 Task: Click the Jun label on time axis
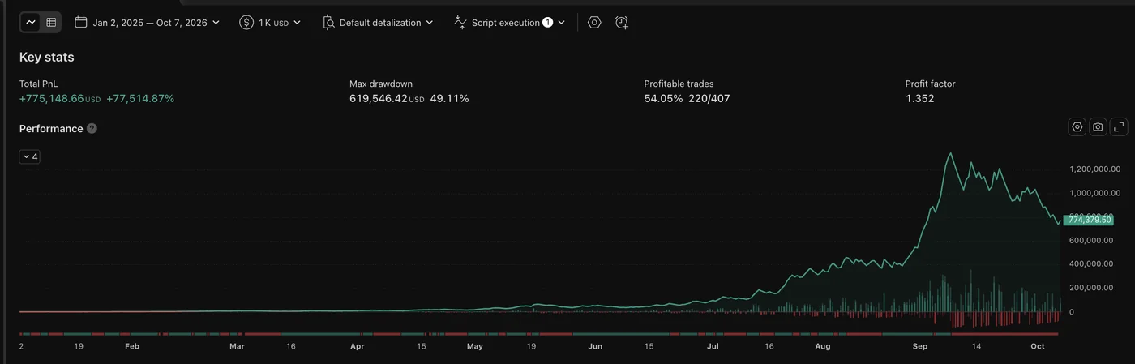[x=595, y=346]
